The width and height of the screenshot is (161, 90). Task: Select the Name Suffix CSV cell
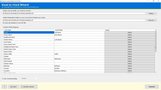29,54
